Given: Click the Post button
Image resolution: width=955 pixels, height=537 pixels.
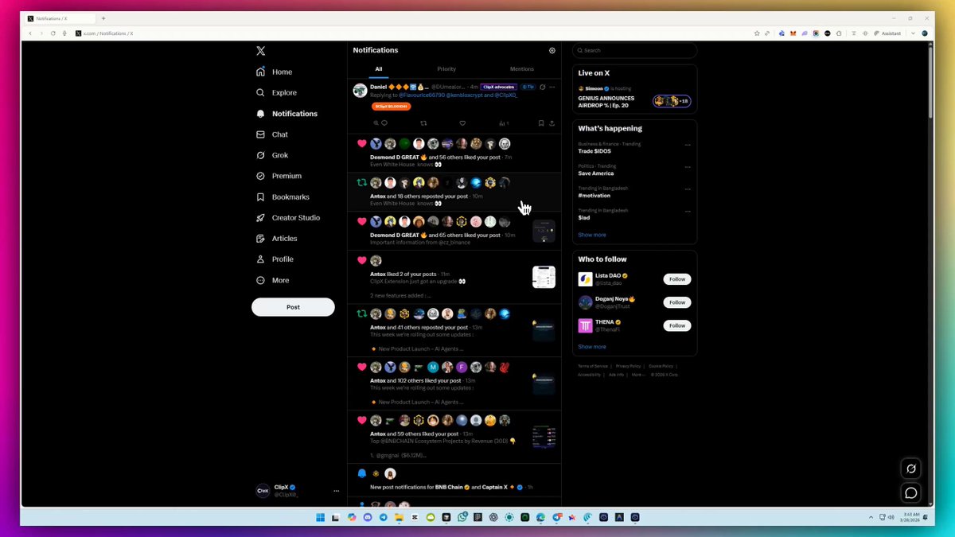Looking at the screenshot, I should (293, 307).
